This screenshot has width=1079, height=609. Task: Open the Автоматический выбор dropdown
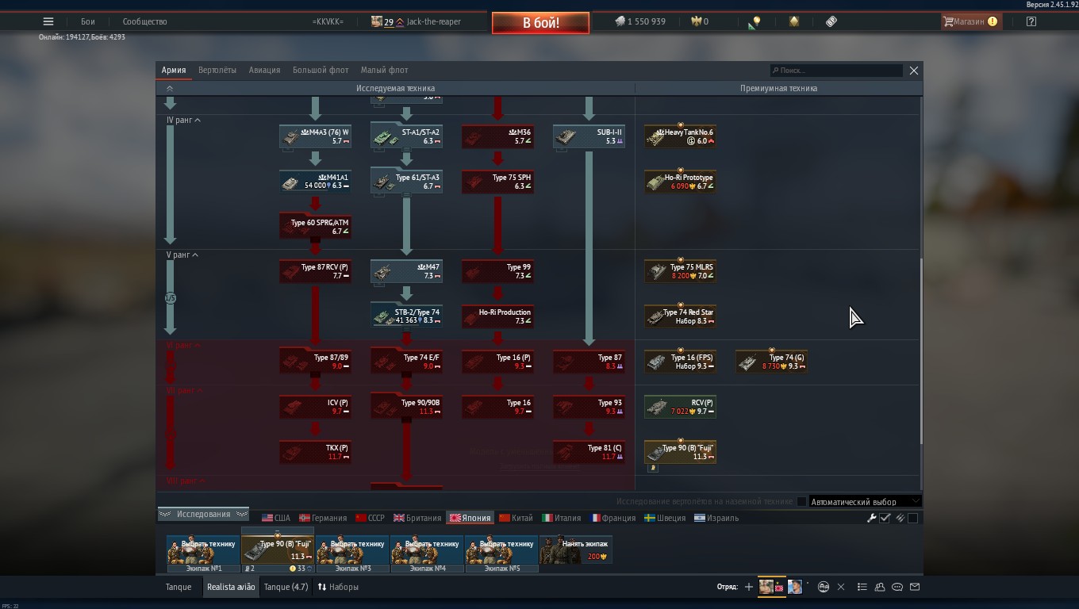[x=864, y=501]
